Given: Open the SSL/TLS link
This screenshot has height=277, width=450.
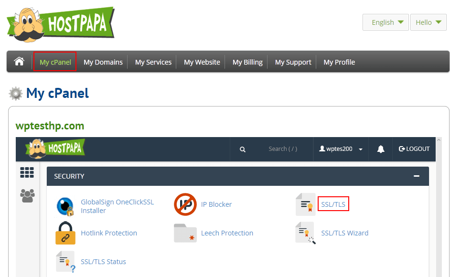Looking at the screenshot, I should coord(333,204).
